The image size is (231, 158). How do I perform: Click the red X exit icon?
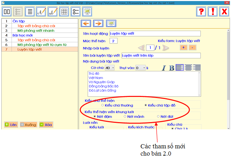(224, 11)
